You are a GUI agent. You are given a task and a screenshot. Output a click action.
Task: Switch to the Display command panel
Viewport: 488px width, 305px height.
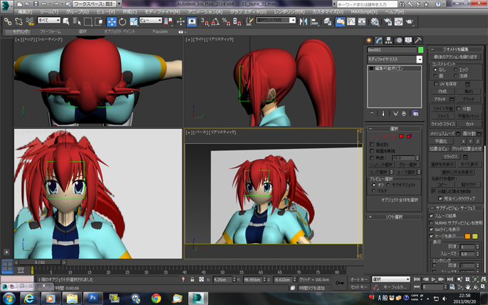tap(408, 40)
